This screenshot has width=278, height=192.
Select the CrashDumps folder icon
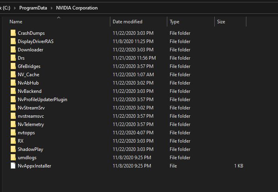coord(13,33)
